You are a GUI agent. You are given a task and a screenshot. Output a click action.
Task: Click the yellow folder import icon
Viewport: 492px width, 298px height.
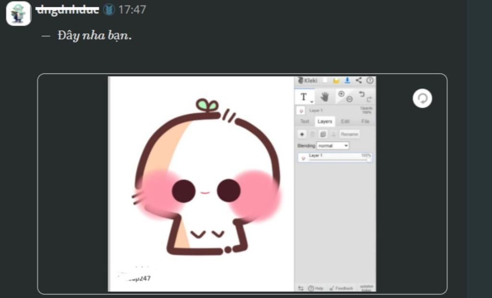click(336, 81)
